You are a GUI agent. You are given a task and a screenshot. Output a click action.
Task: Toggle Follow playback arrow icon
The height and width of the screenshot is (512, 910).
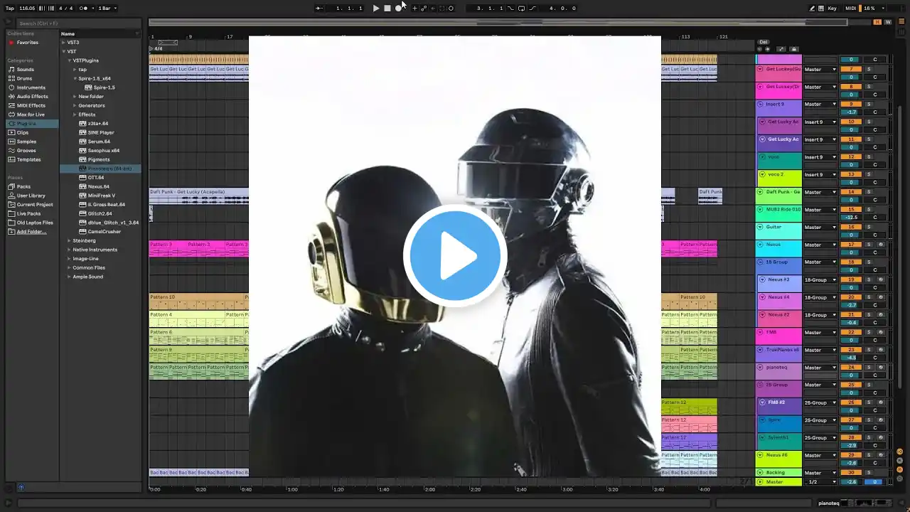[319, 9]
